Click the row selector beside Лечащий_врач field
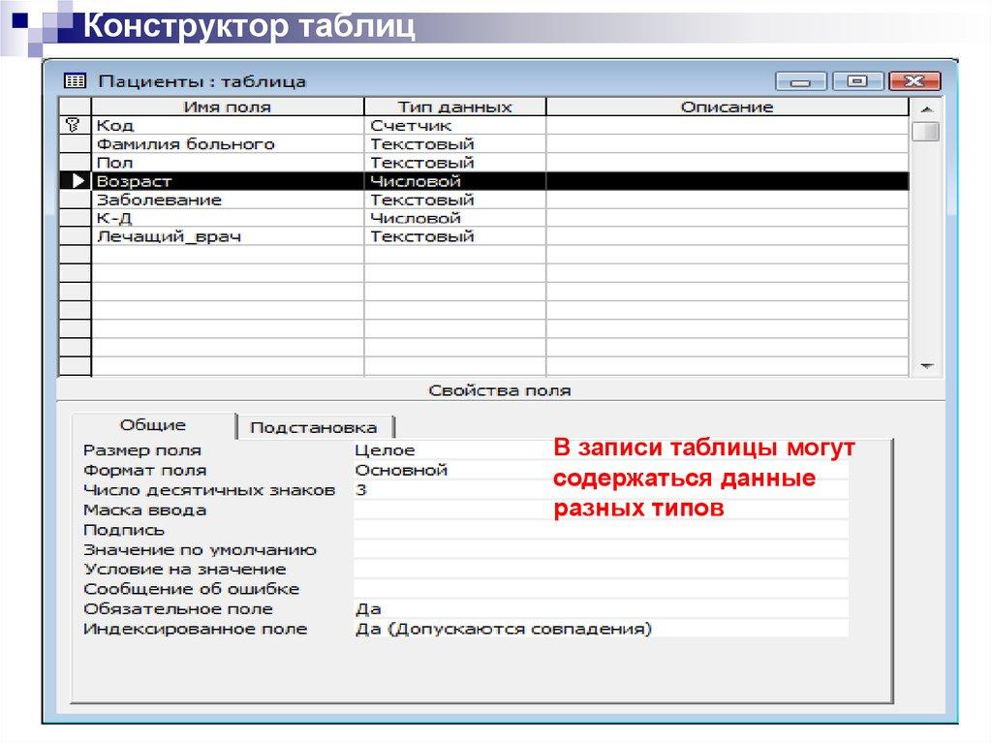 tap(77, 234)
